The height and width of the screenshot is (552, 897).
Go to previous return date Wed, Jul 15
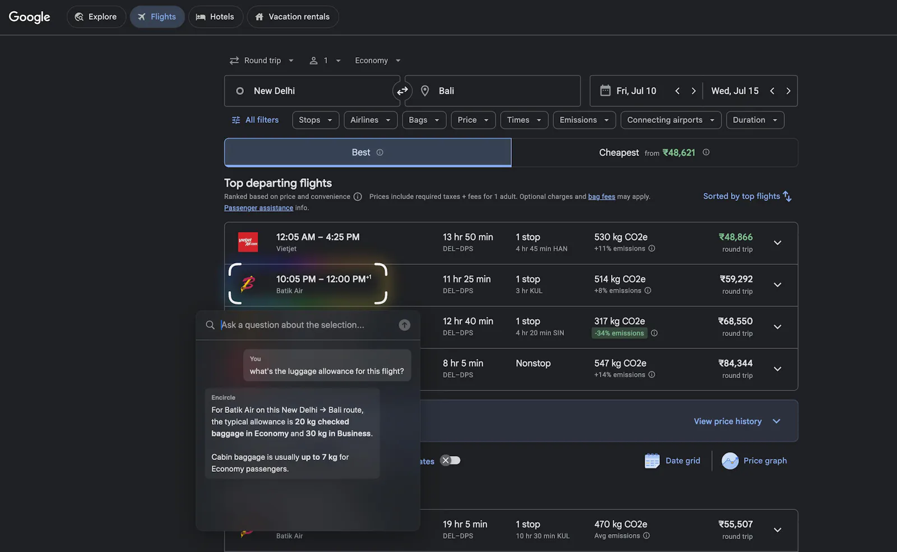coord(772,91)
